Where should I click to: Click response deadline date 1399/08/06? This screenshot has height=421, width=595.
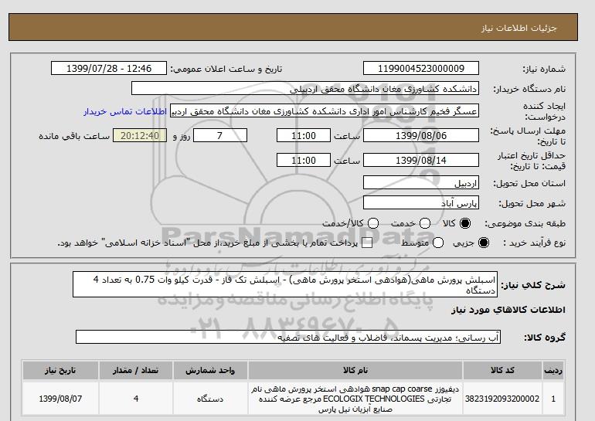[x=421, y=135]
